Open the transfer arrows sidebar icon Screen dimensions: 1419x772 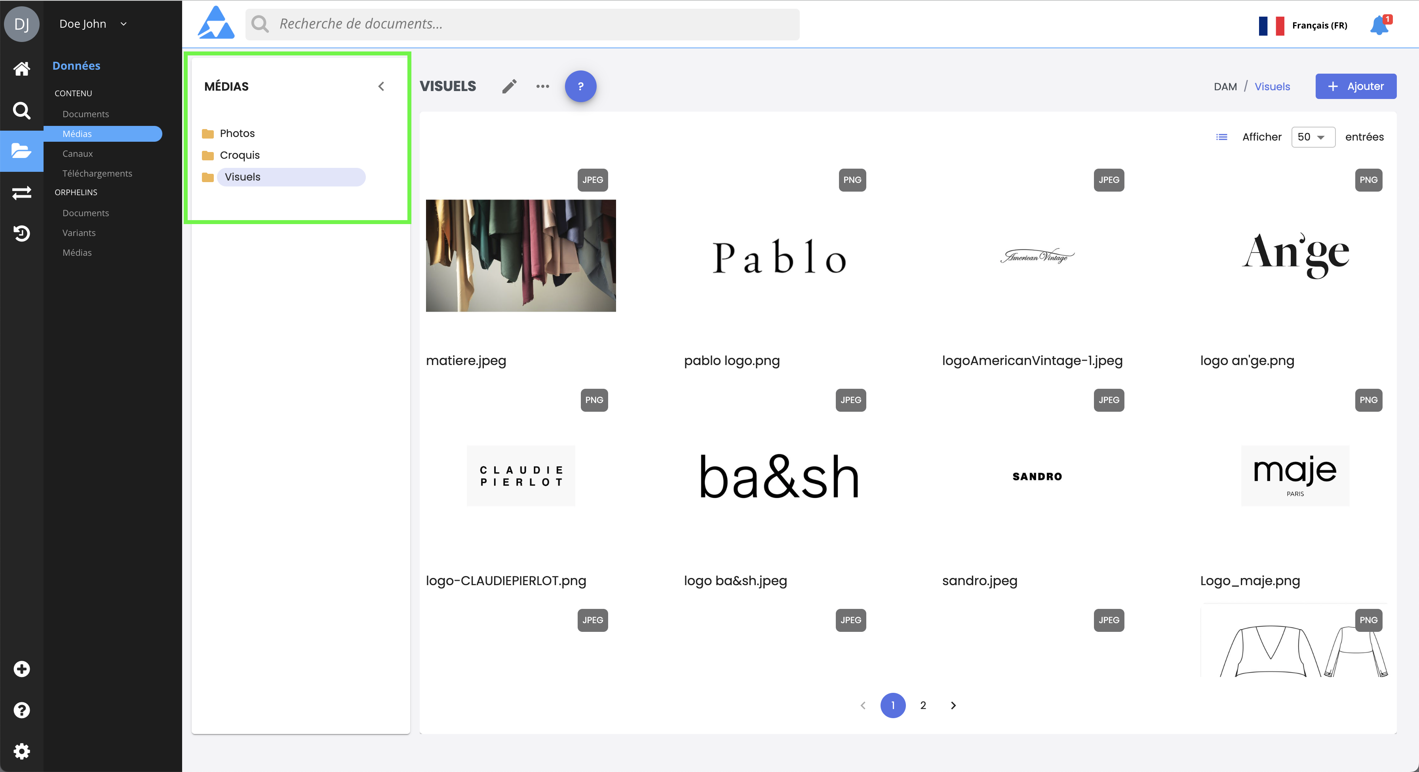(21, 193)
